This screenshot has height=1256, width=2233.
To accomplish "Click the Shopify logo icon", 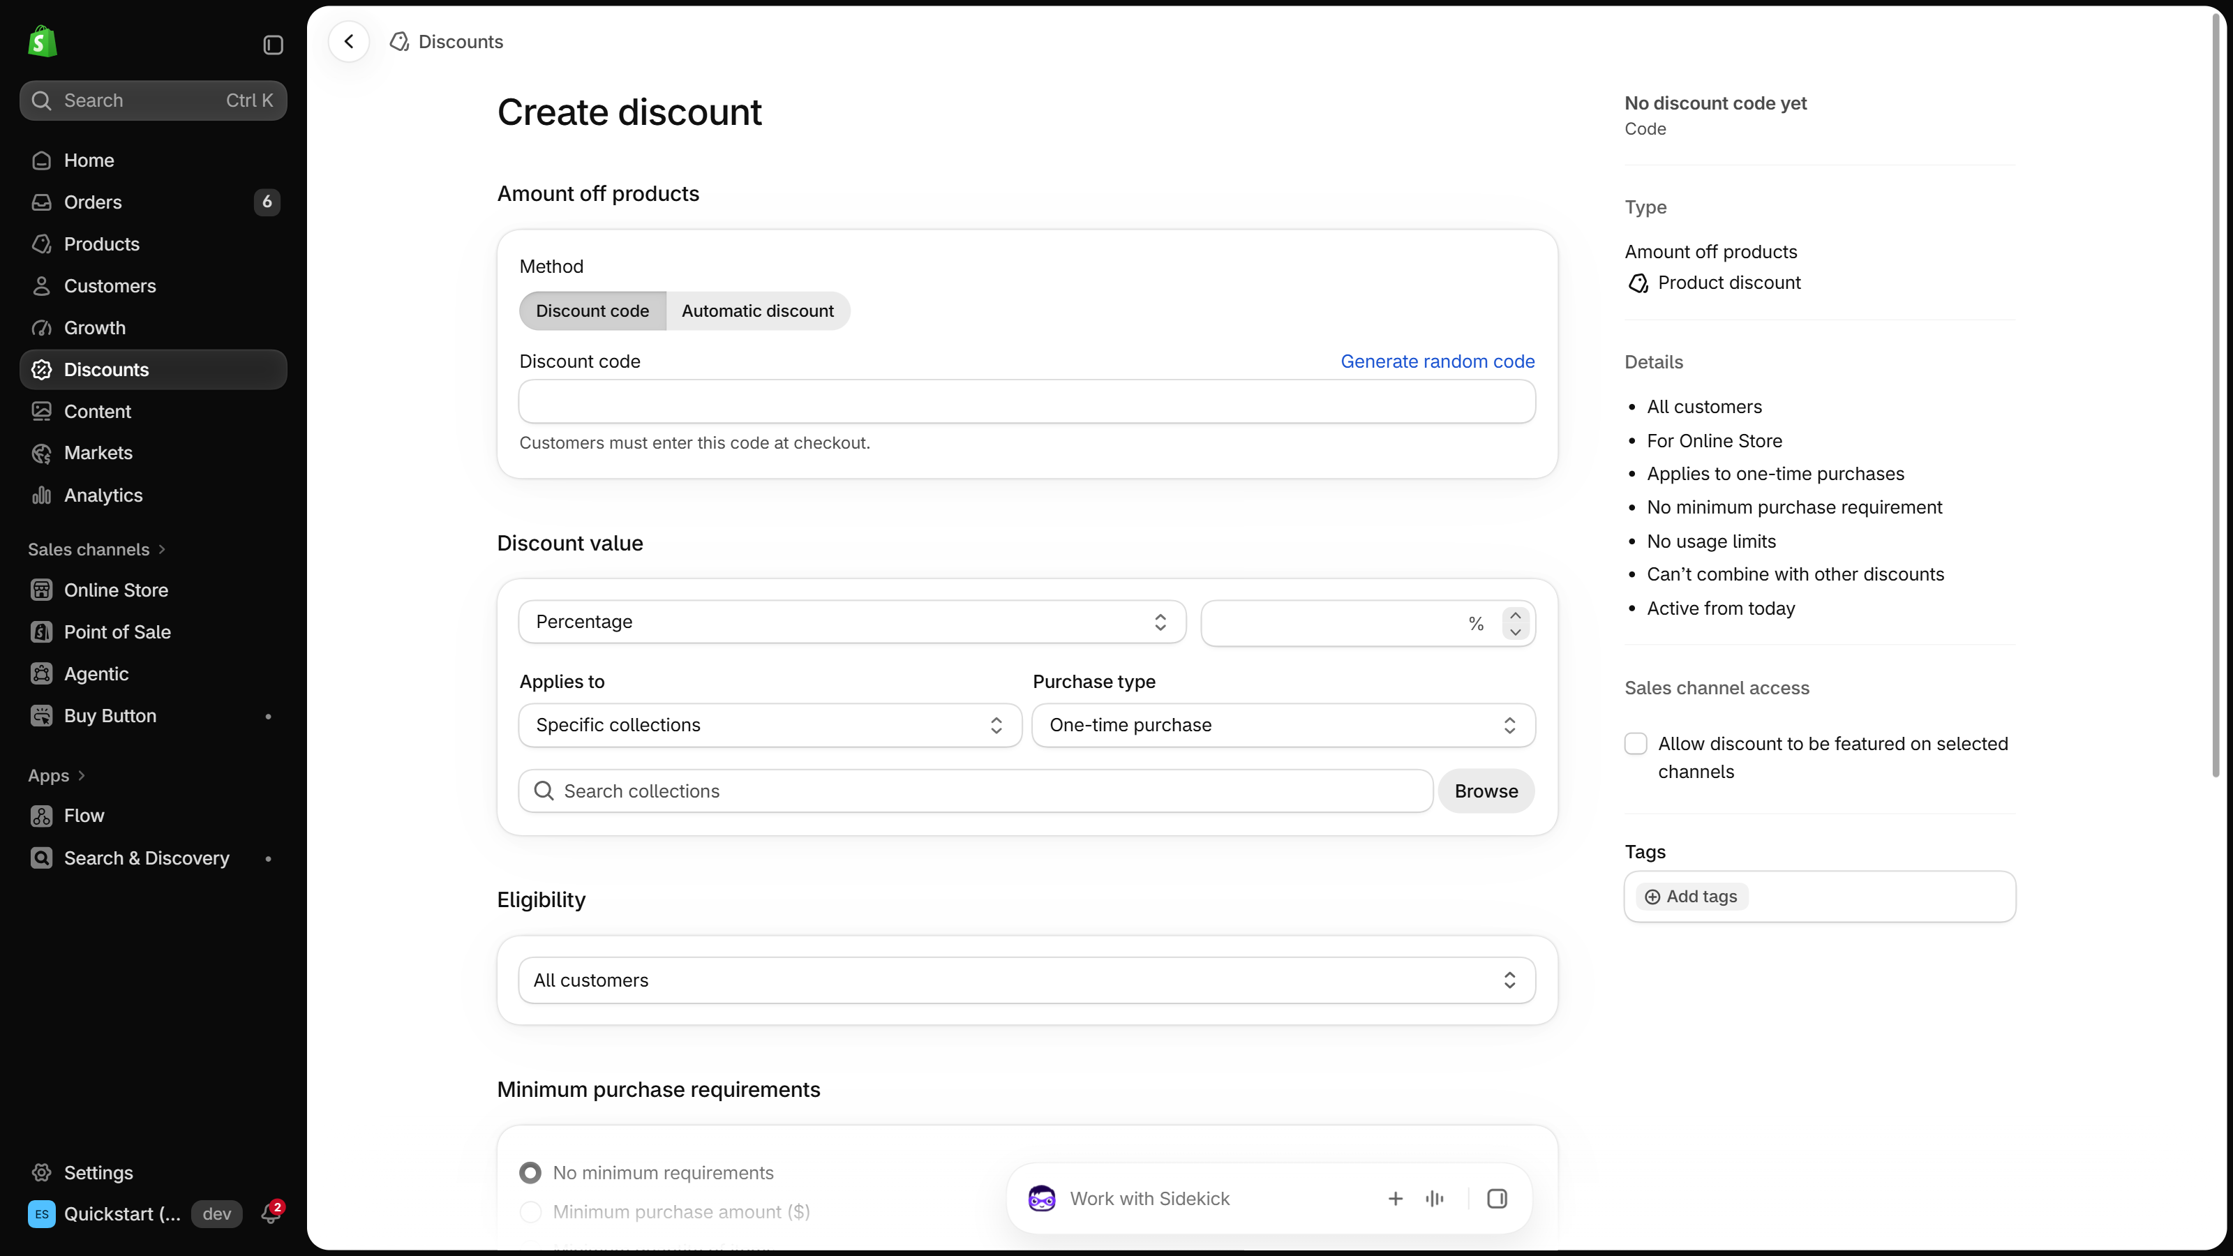I will coord(43,42).
